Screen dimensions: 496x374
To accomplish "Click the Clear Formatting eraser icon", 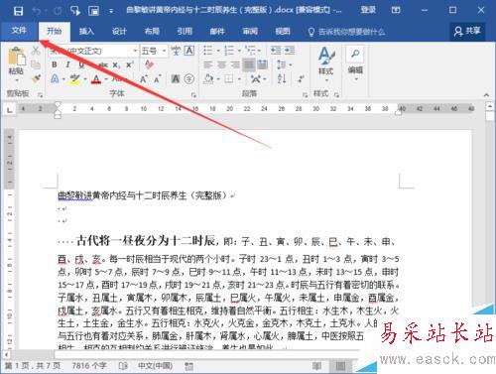I will (x=149, y=64).
